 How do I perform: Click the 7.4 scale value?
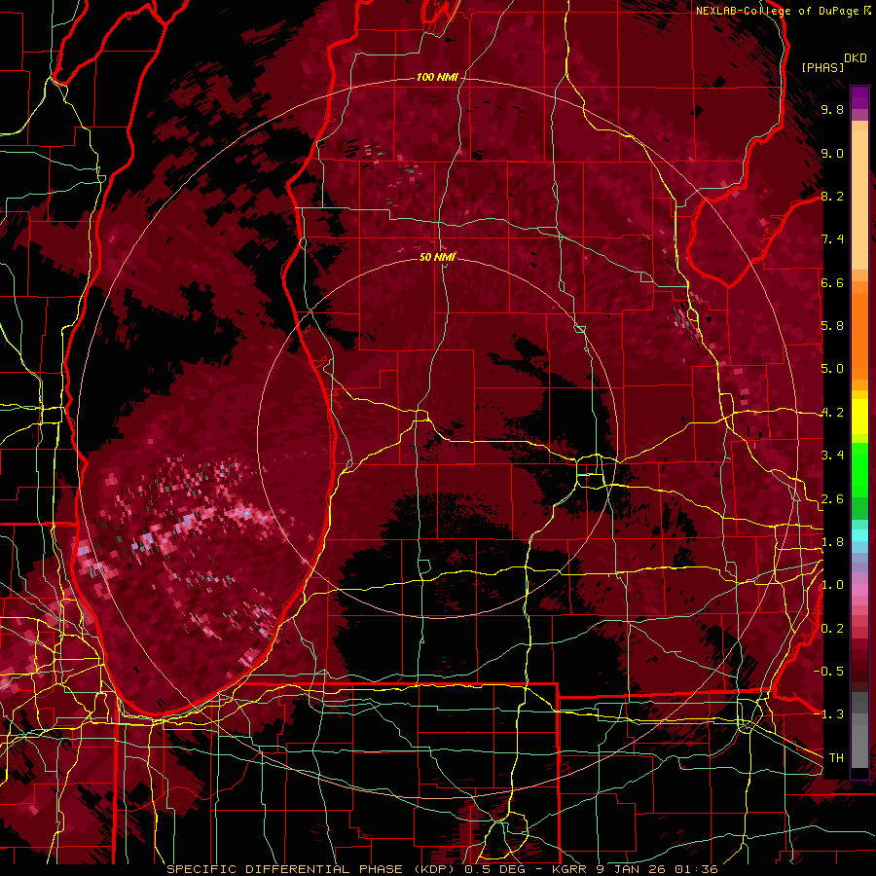(832, 239)
